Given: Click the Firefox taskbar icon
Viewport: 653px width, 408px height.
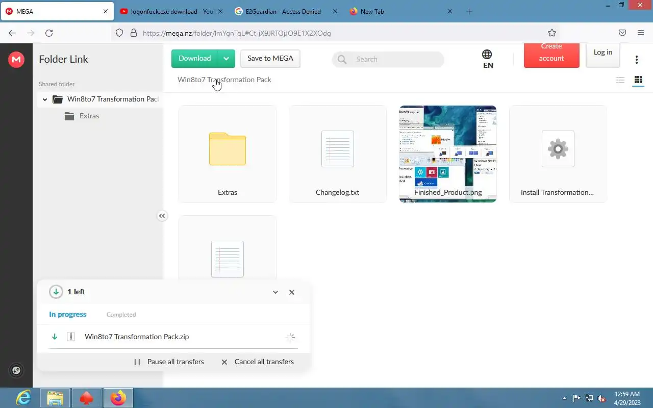Looking at the screenshot, I should (118, 398).
